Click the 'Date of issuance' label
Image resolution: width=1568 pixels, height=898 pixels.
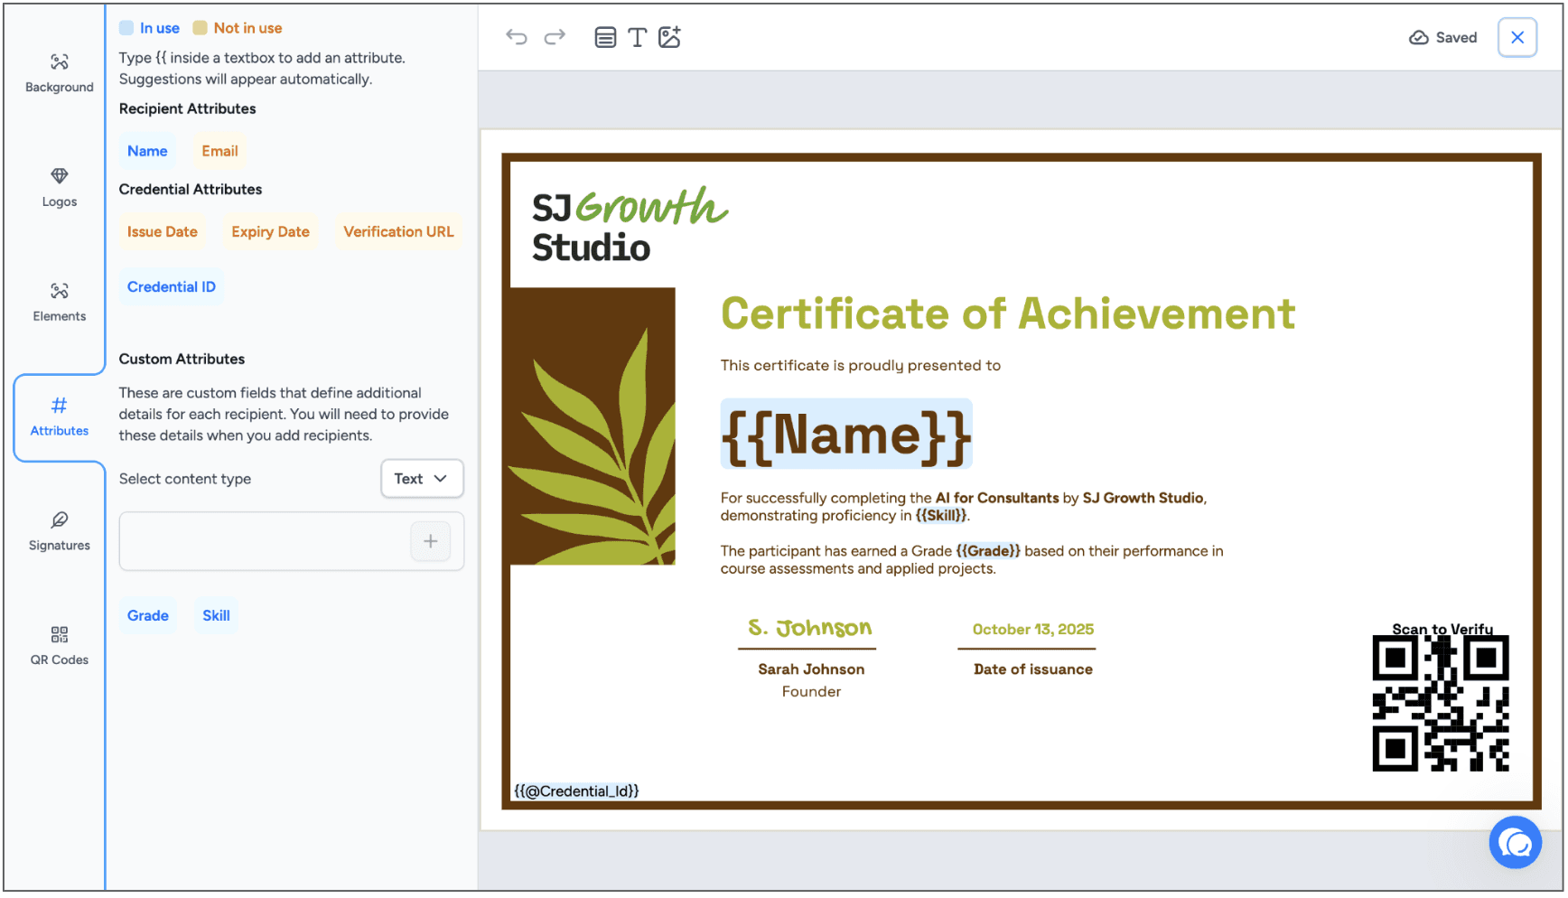click(1033, 669)
